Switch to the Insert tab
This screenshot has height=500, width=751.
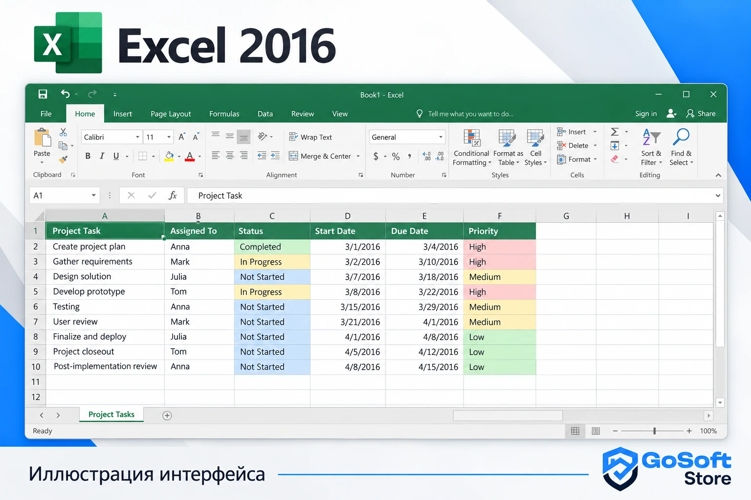123,114
